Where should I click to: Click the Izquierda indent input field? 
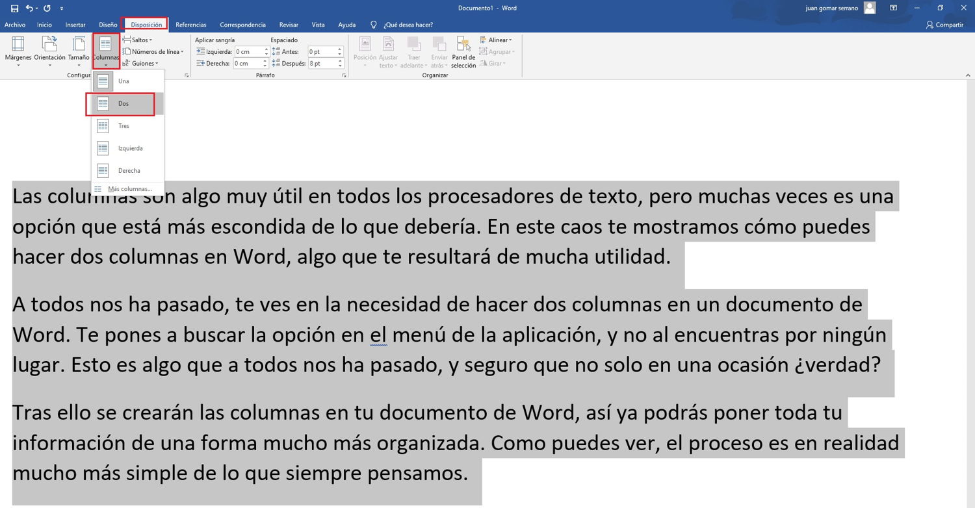[x=248, y=52]
